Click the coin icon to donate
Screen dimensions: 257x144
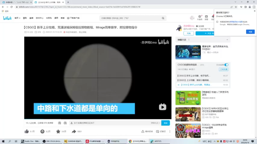point(42,132)
